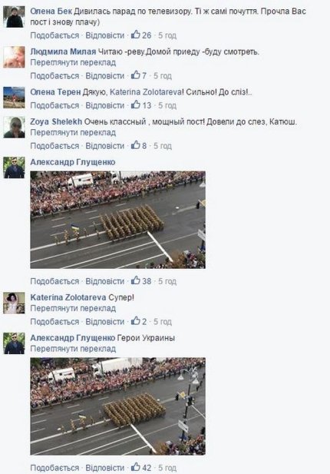Viewport: 330px width, 474px height.
Task: Reply to Katerina Zolotareva's Супер! comment
Action: pyautogui.click(x=105, y=322)
